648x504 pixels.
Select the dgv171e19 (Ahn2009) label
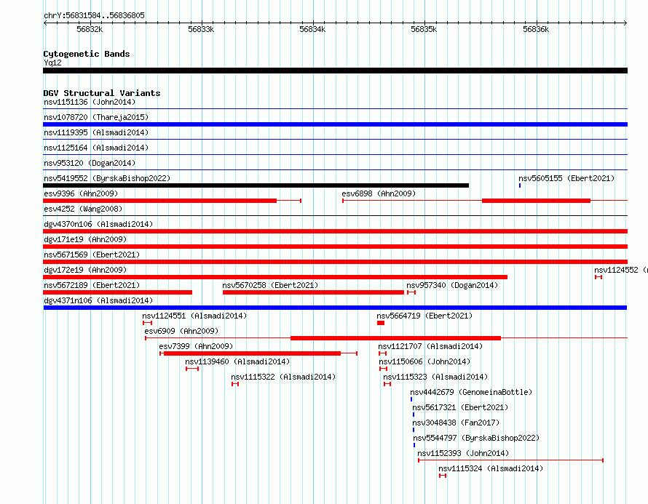coord(85,239)
